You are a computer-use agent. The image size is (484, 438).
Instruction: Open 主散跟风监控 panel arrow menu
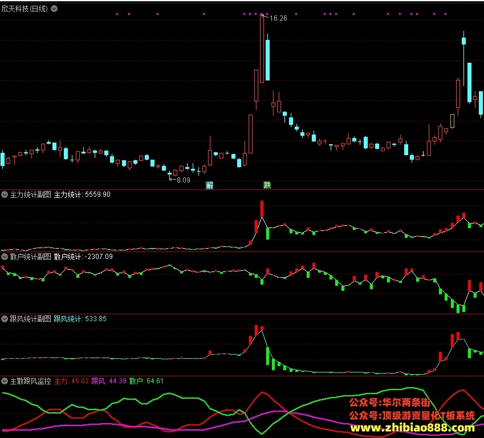tap(5, 381)
